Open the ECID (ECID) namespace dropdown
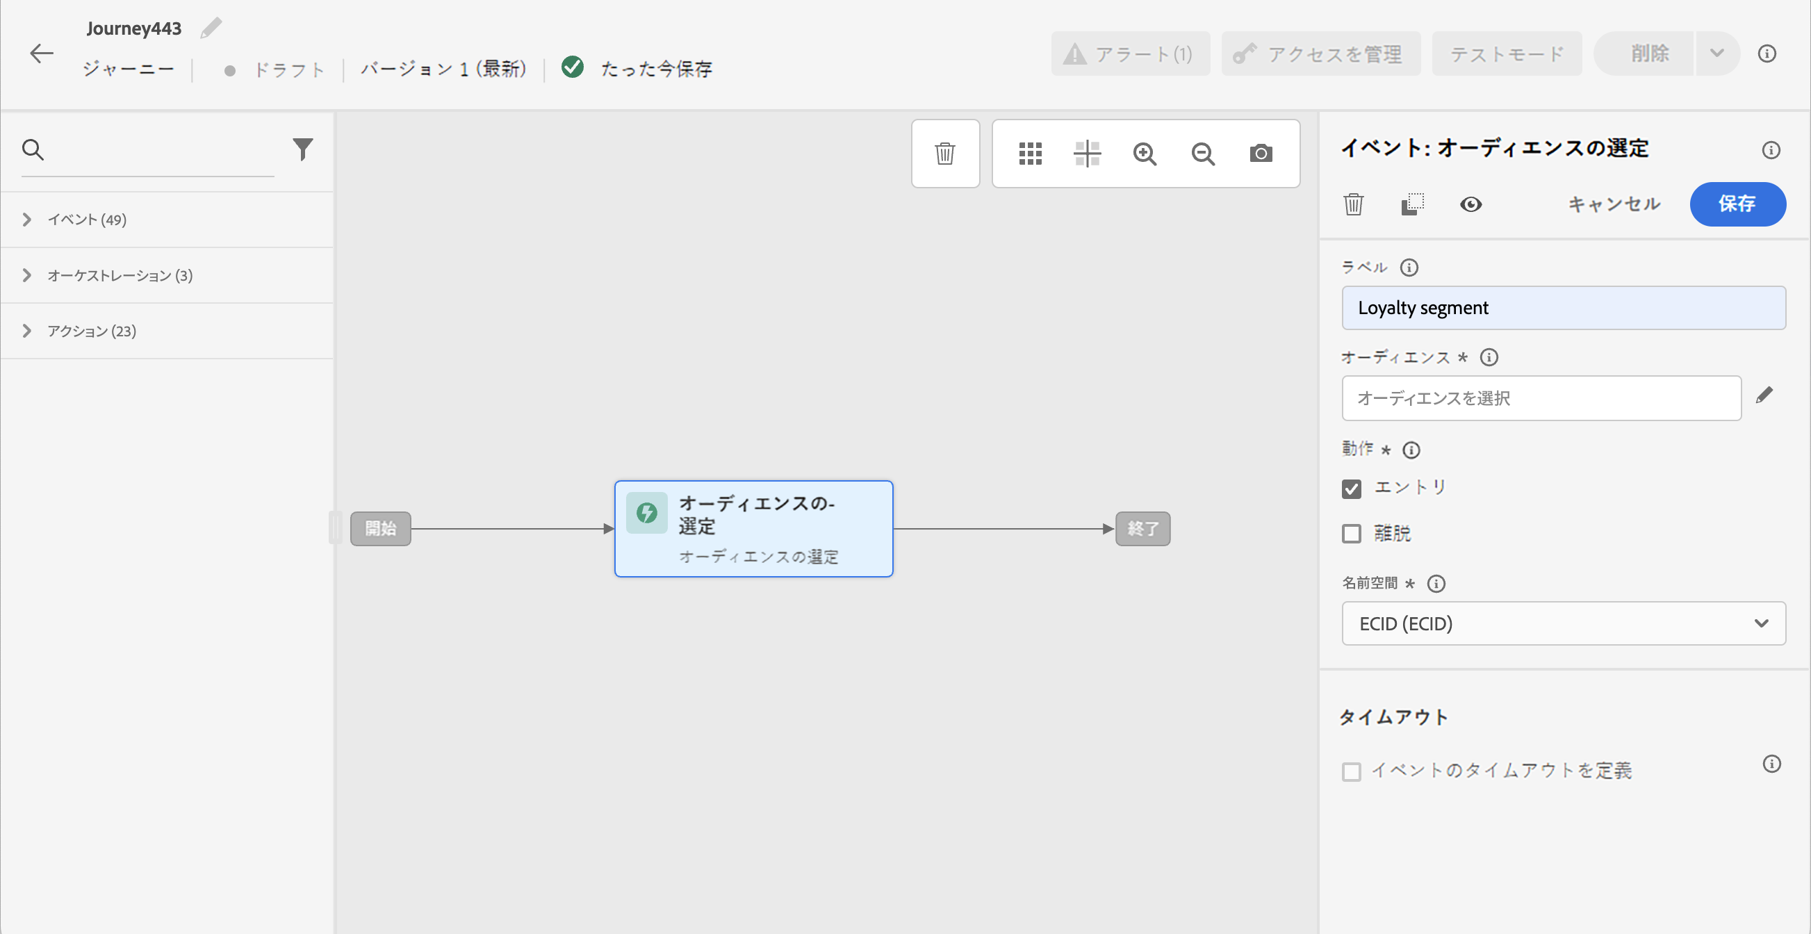Screen dimensions: 1811x934 [x=1563, y=623]
